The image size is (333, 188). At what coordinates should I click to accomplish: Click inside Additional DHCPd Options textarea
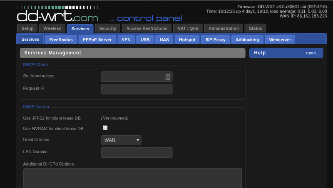[132, 178]
